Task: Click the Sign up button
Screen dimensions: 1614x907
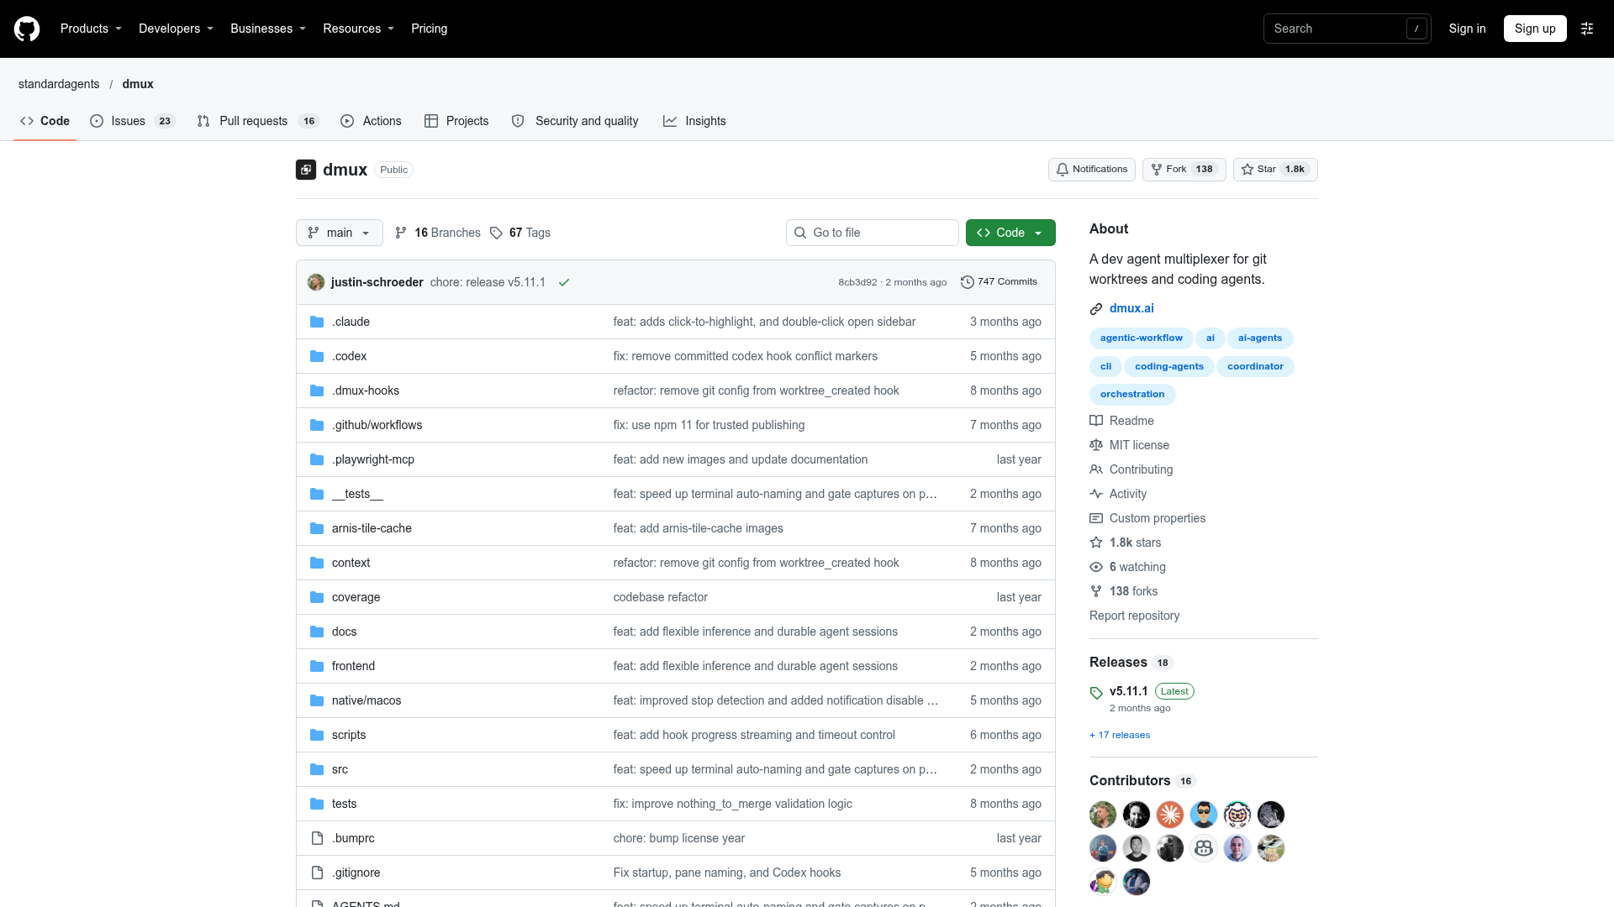Action: point(1535,29)
